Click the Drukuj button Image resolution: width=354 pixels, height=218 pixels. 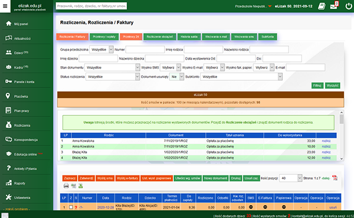(235, 178)
